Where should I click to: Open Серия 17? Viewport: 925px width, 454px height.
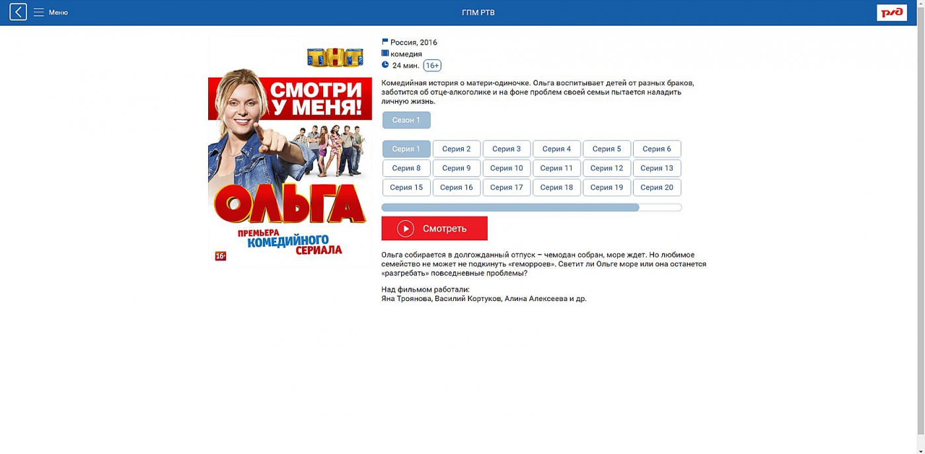click(507, 187)
